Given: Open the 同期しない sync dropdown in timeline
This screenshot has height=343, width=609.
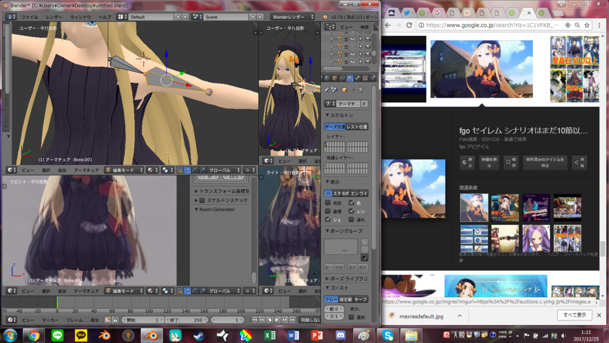Looking at the screenshot, I should (x=310, y=320).
